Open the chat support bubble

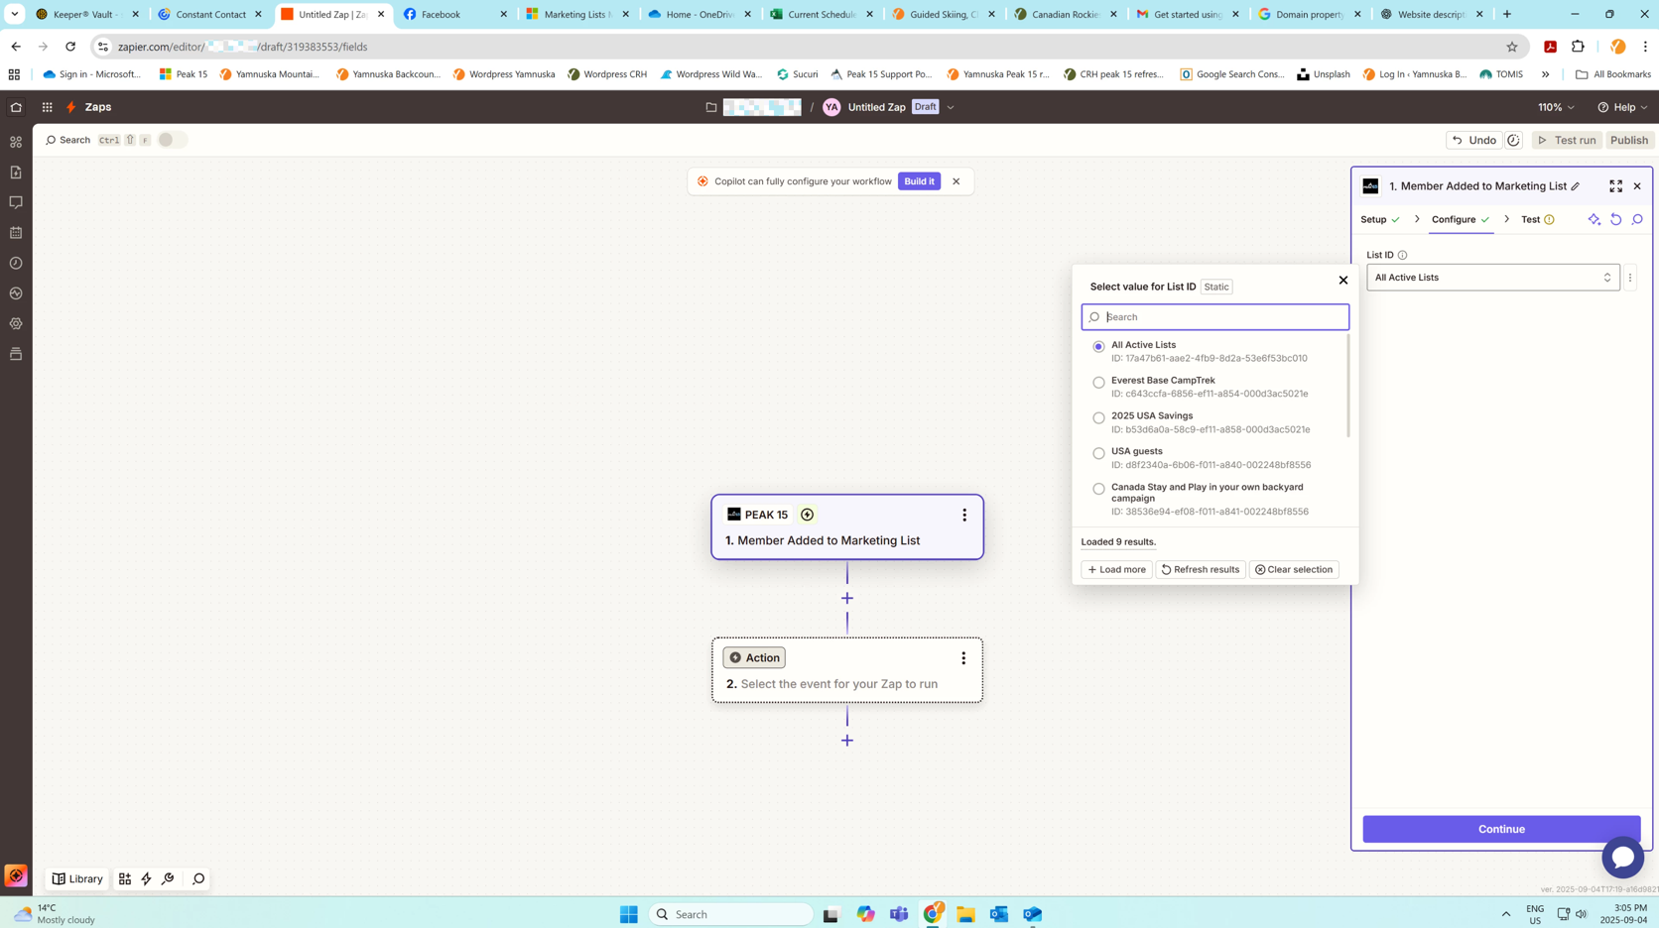1622,858
